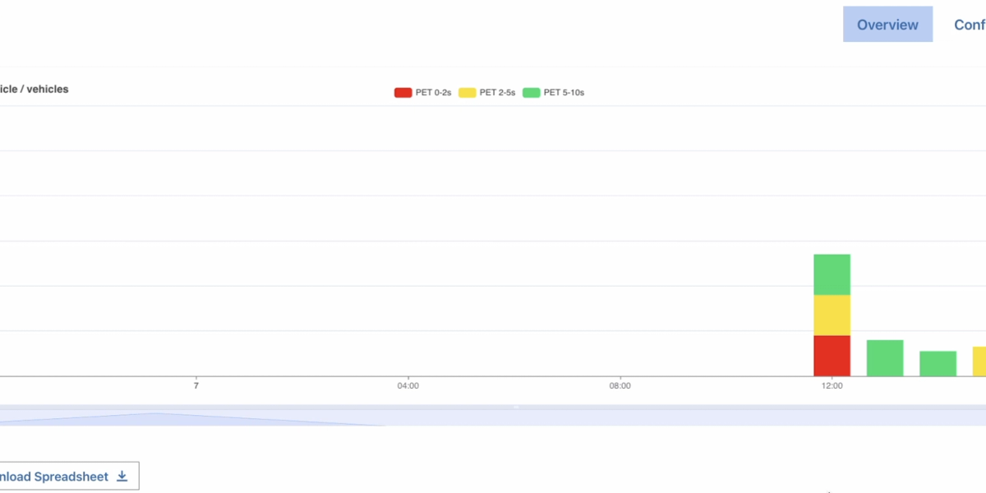
Task: Select the green bar segment at 12:00
Action: [x=832, y=274]
